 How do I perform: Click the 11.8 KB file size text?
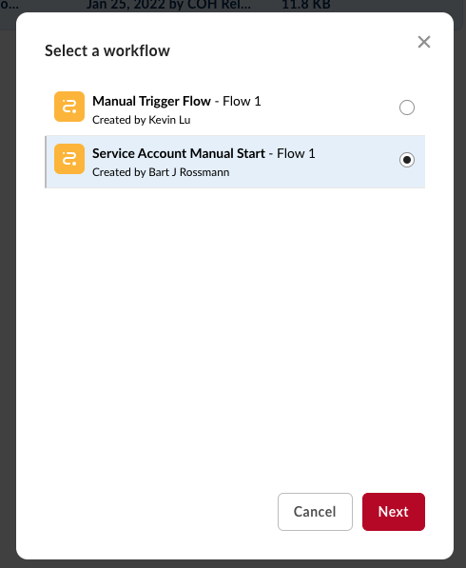[x=306, y=5]
